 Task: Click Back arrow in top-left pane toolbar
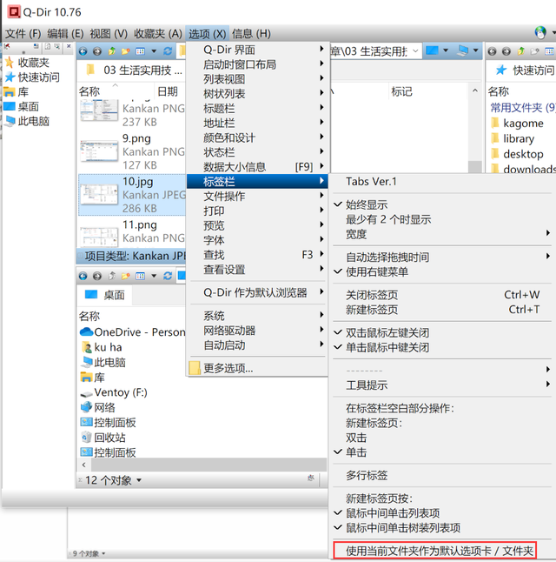click(83, 51)
